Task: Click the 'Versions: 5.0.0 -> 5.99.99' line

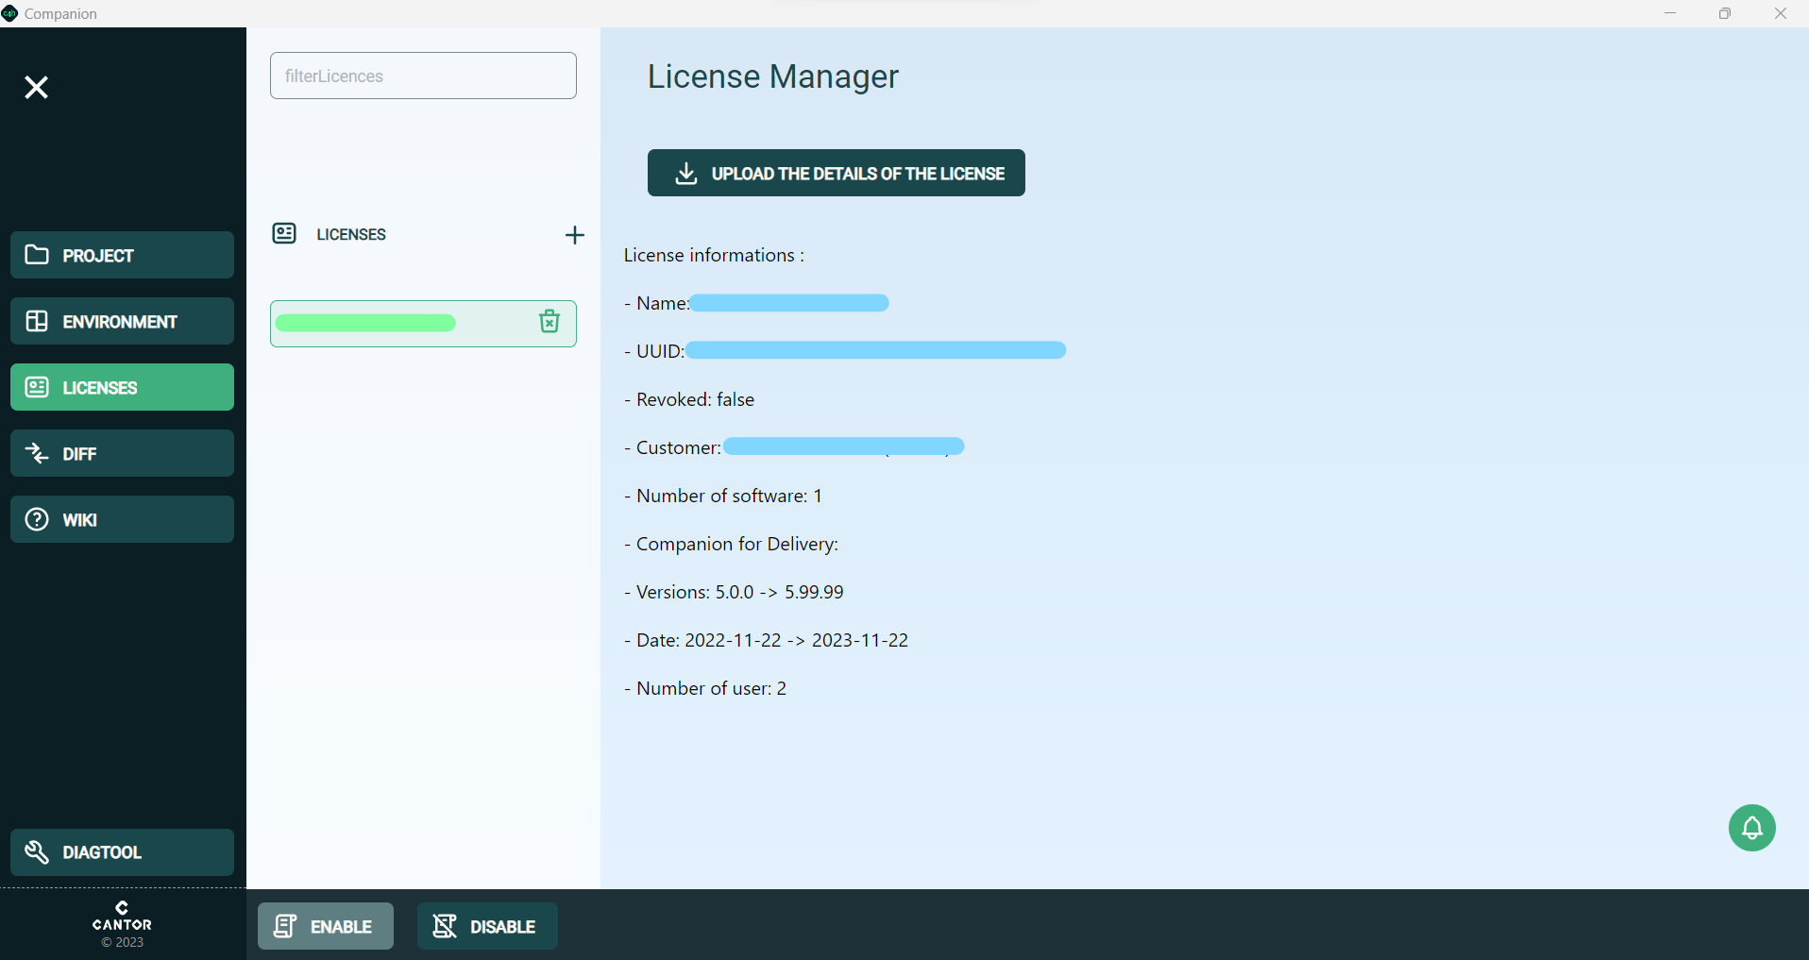Action: coord(734,592)
